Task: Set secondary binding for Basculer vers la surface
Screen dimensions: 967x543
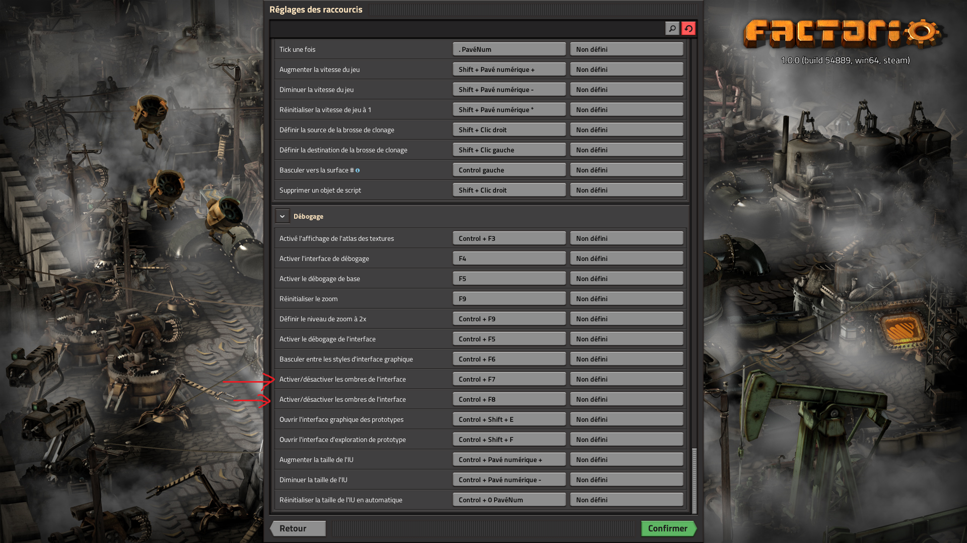Action: coord(627,170)
